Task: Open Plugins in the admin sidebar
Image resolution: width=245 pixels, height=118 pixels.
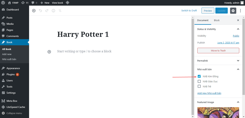Action: [11, 74]
